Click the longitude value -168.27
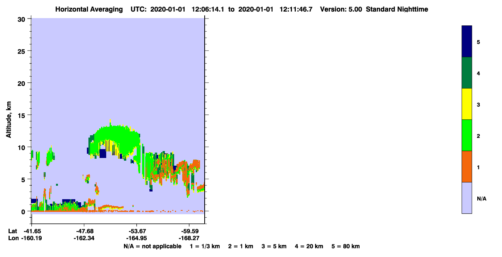Viewport: 502px width, 257px height. (x=189, y=238)
